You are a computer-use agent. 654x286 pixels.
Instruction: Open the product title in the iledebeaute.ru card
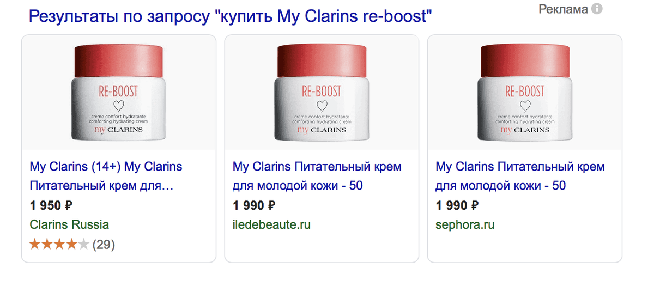(x=317, y=176)
